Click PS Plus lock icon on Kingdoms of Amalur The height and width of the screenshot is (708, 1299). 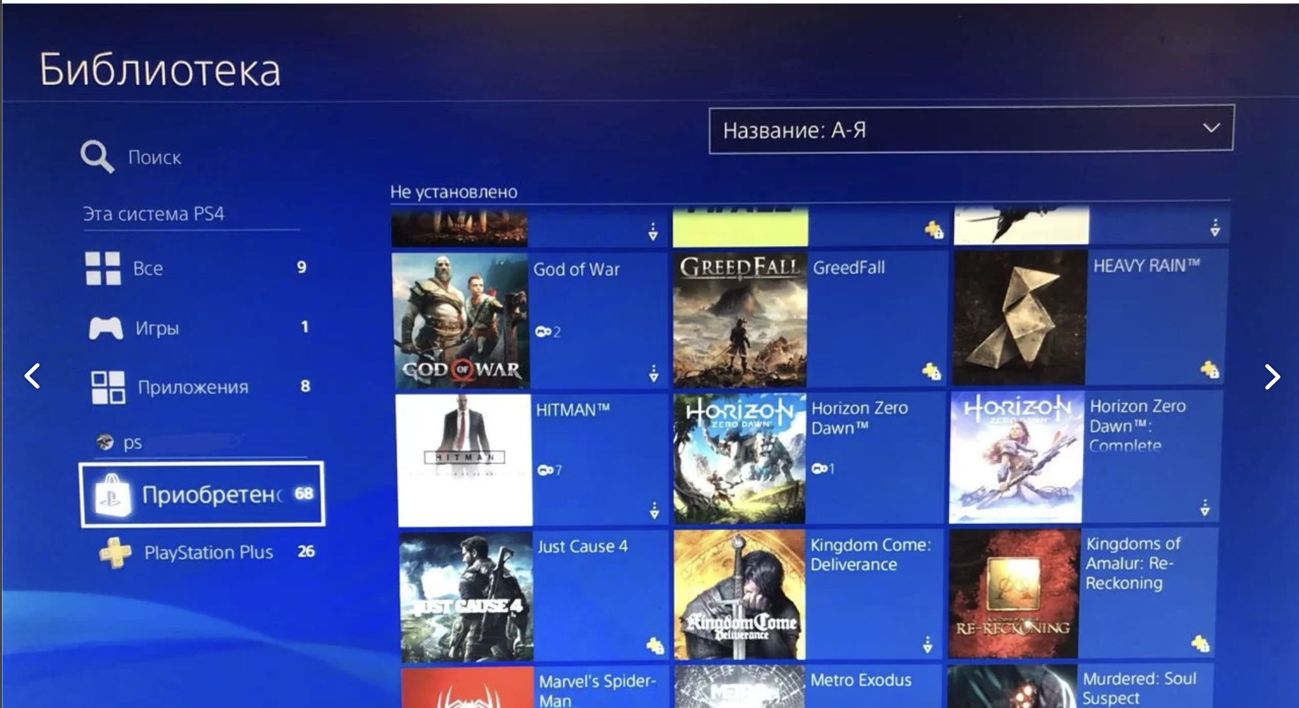coord(1200,643)
